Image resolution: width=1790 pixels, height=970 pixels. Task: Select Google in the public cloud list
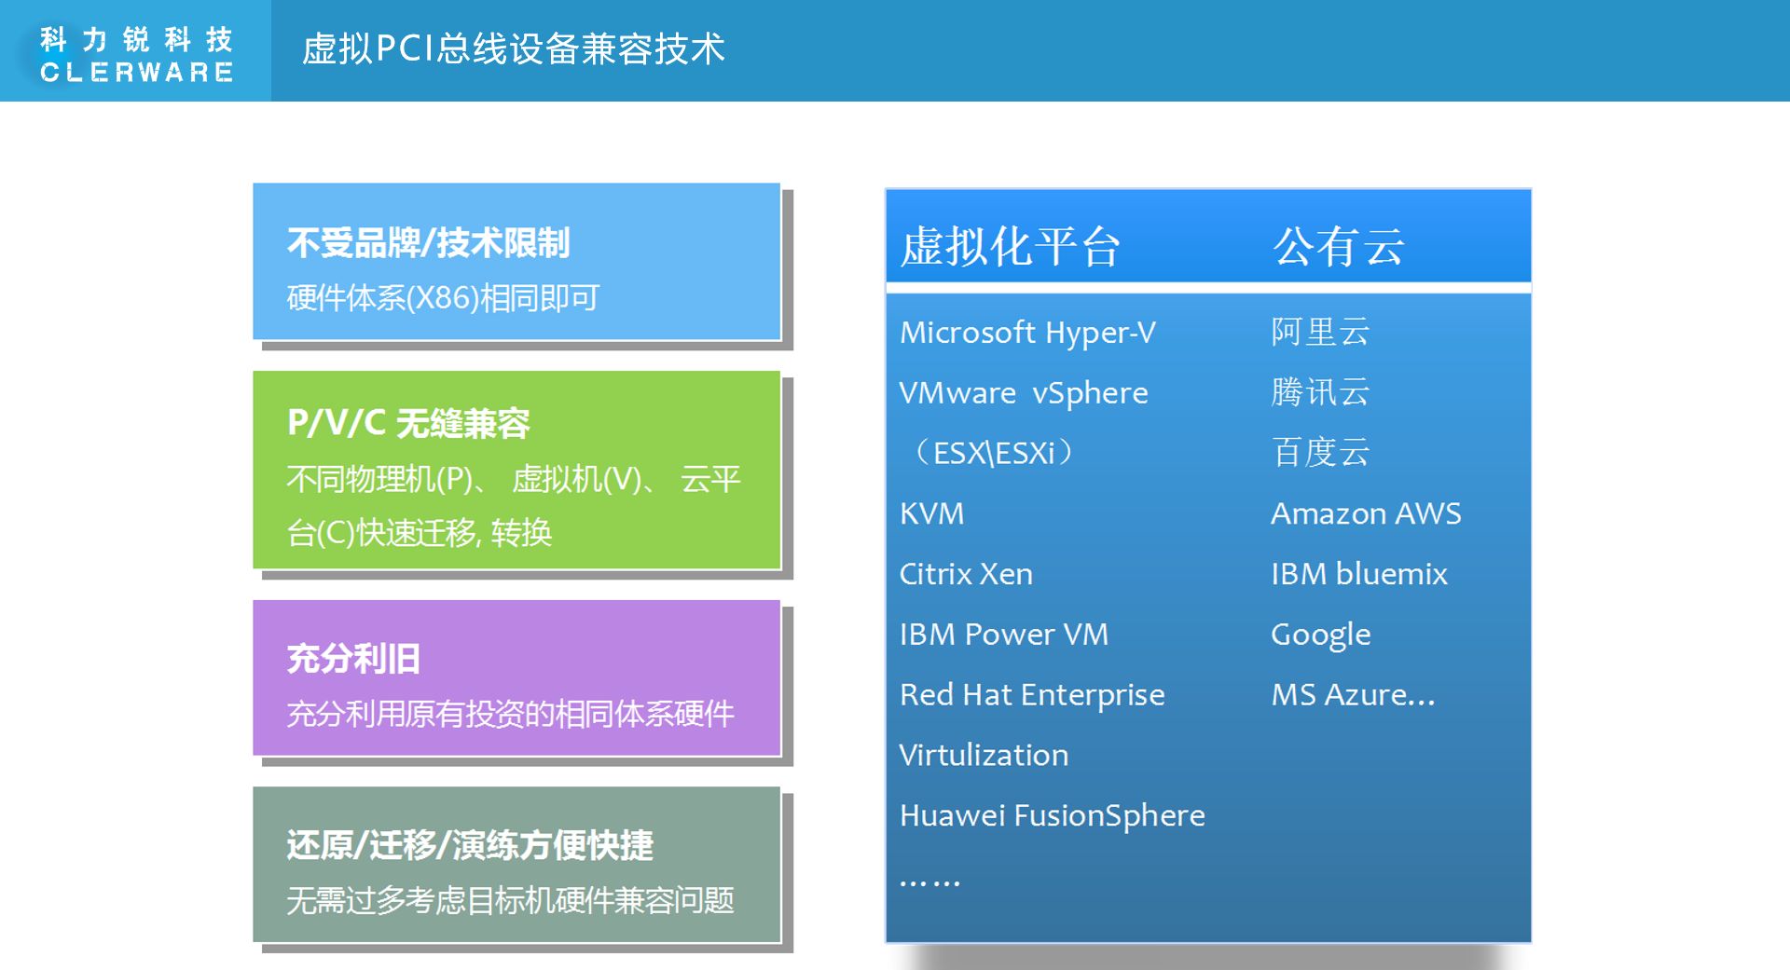1320,635
